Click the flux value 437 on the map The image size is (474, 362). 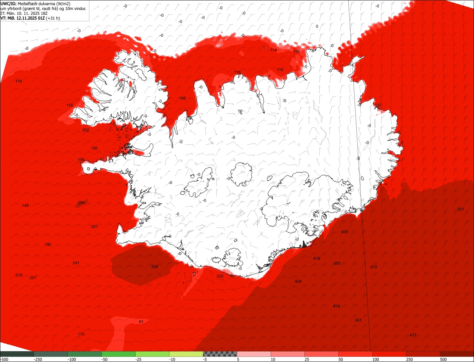(x=413, y=335)
